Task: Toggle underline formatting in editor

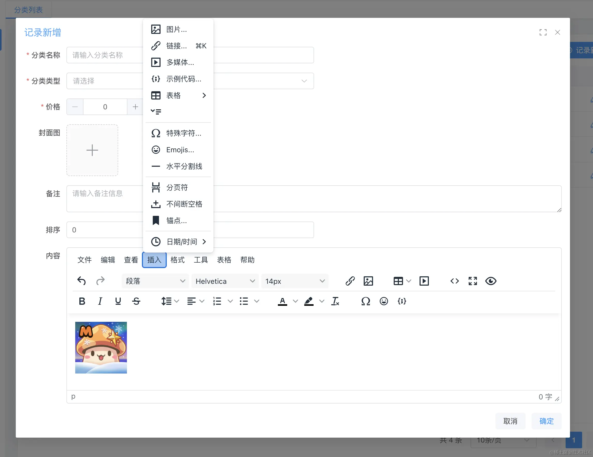Action: point(118,301)
